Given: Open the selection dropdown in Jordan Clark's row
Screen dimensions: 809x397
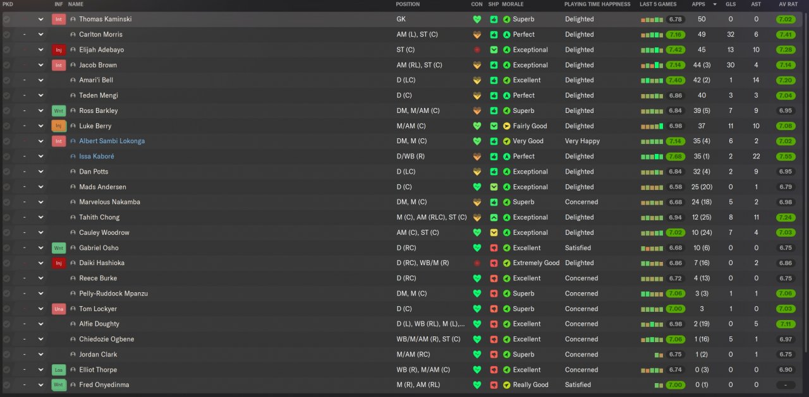Looking at the screenshot, I should tap(40, 355).
